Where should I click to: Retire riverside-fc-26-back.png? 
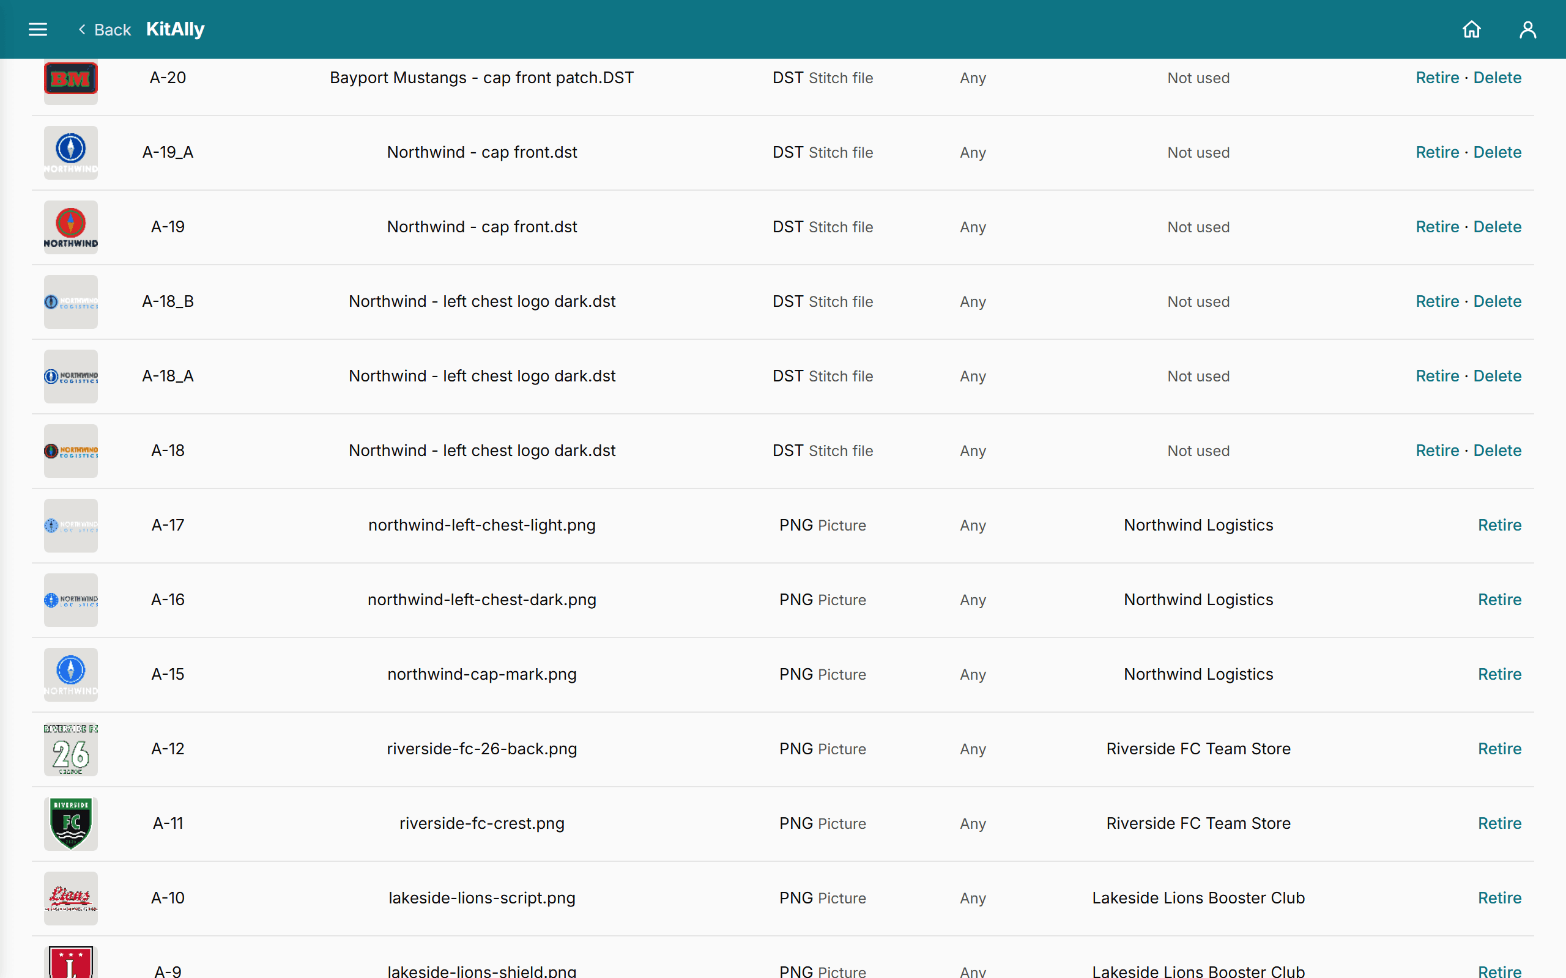tap(1499, 748)
